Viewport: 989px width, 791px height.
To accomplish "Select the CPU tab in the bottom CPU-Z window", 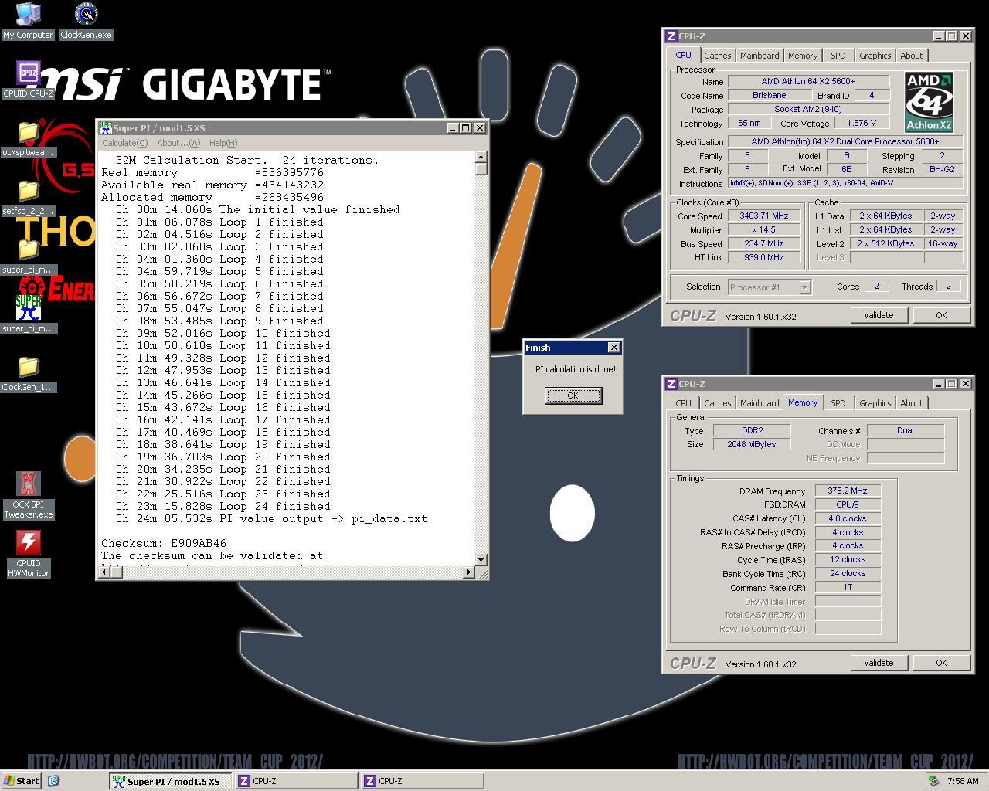I will pyautogui.click(x=684, y=403).
